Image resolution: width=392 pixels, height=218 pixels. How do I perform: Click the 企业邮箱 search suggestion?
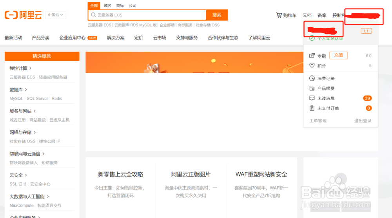(167, 25)
